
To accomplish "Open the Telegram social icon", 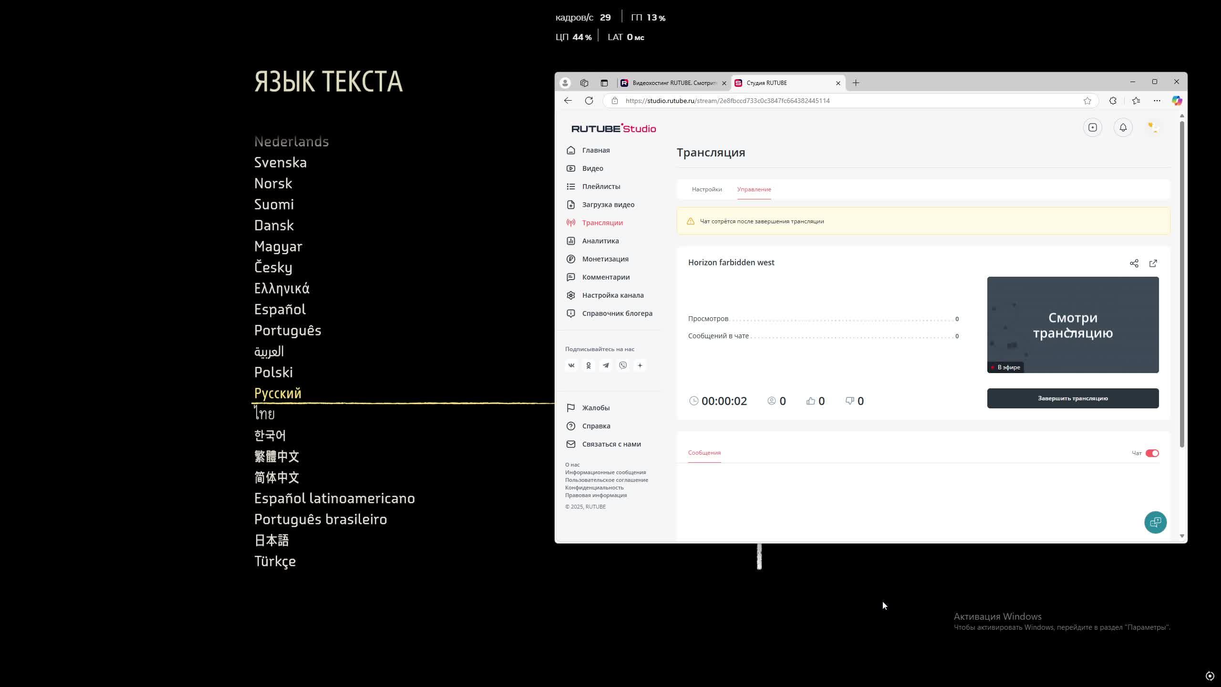I will pos(606,365).
